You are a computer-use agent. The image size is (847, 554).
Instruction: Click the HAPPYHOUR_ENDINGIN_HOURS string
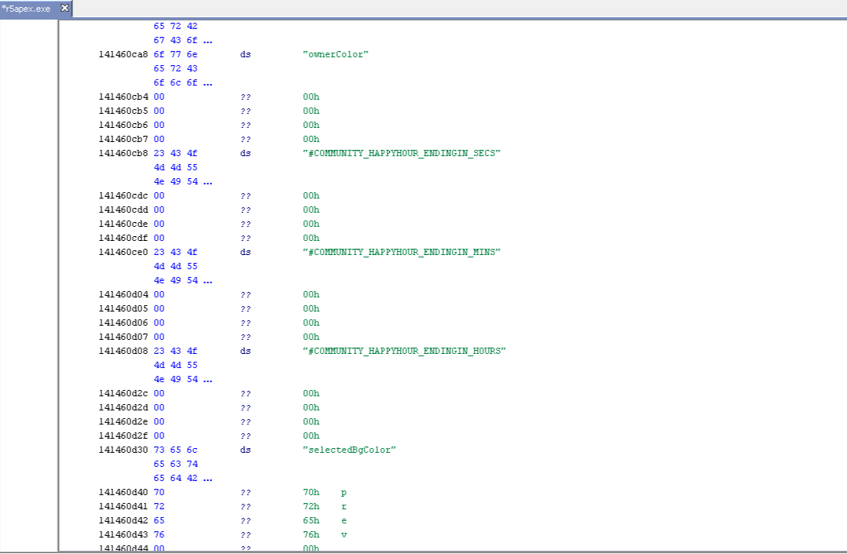pyautogui.click(x=404, y=352)
